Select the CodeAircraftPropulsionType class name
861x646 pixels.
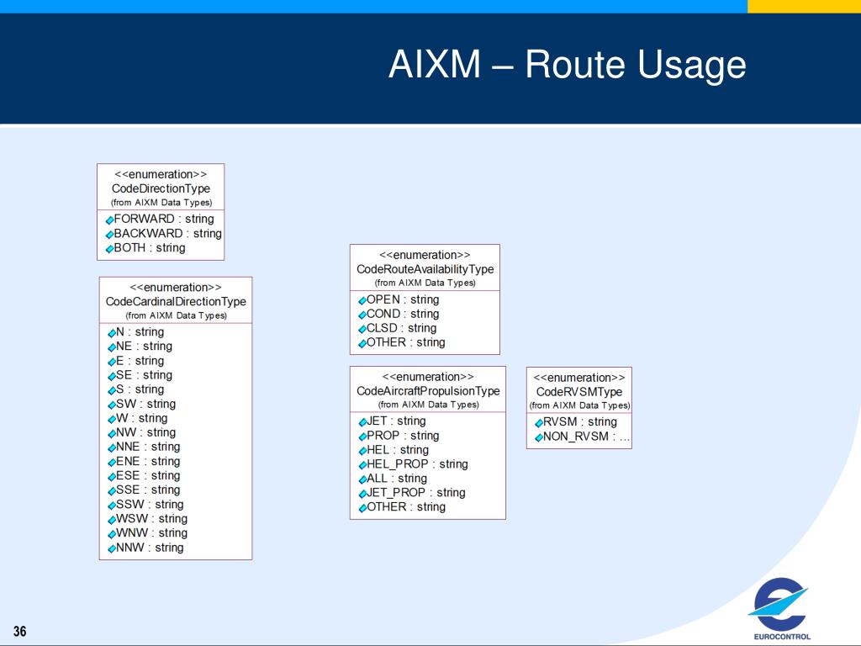pos(428,391)
